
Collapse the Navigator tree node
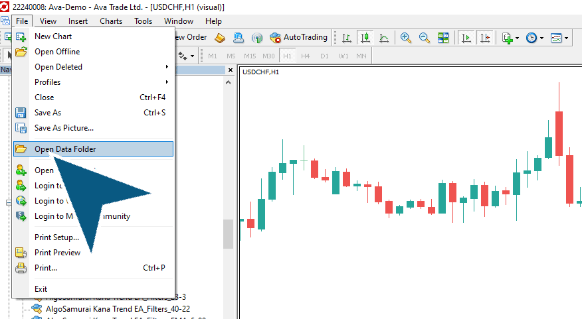[9, 203]
